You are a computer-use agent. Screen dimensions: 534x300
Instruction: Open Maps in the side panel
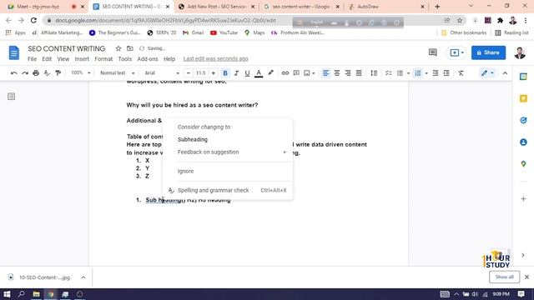[x=523, y=164]
